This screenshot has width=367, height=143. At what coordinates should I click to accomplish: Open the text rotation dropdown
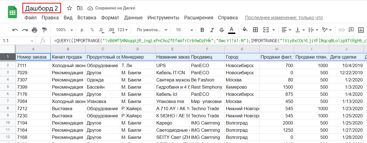327,30
